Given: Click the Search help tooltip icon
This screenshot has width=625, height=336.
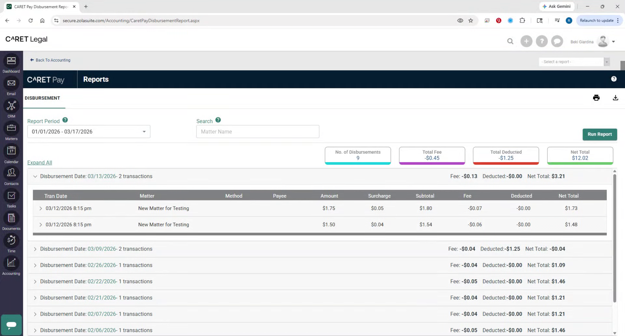Looking at the screenshot, I should click(x=218, y=120).
